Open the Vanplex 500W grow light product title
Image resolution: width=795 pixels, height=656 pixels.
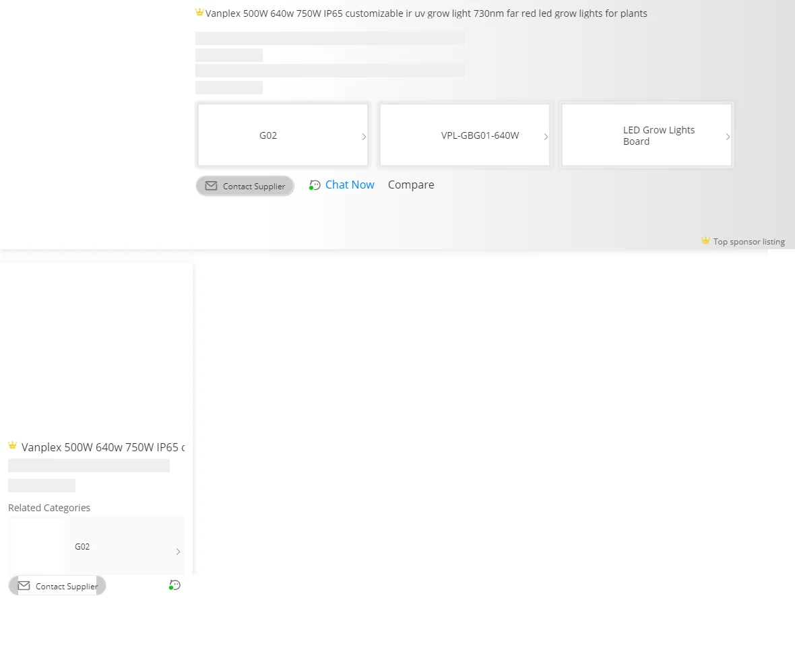(x=426, y=13)
